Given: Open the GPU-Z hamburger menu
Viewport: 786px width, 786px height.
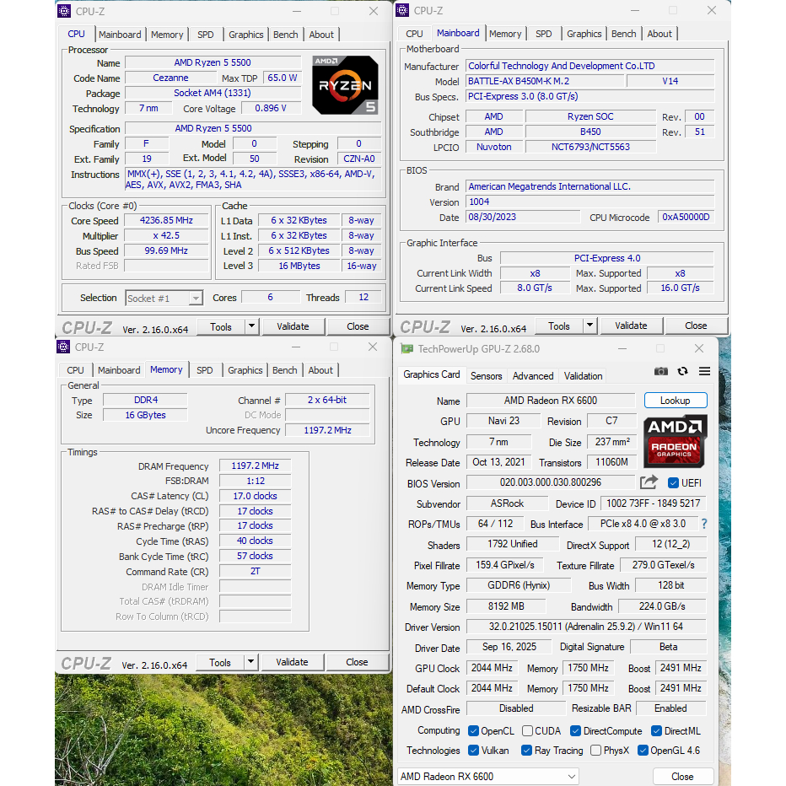Looking at the screenshot, I should pyautogui.click(x=704, y=371).
